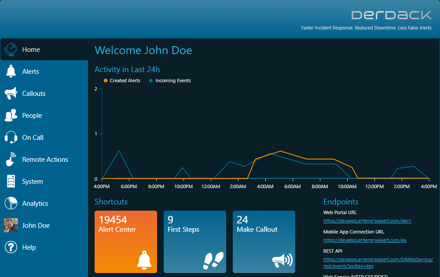440x277 pixels.
Task: Click the 'Endpoints' heading
Action: click(x=341, y=202)
